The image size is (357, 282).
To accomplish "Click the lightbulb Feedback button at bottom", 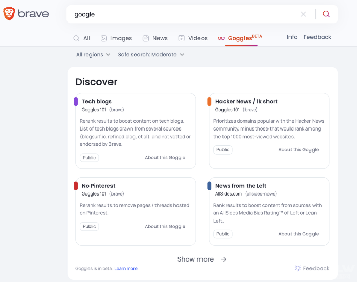I will click(312, 268).
